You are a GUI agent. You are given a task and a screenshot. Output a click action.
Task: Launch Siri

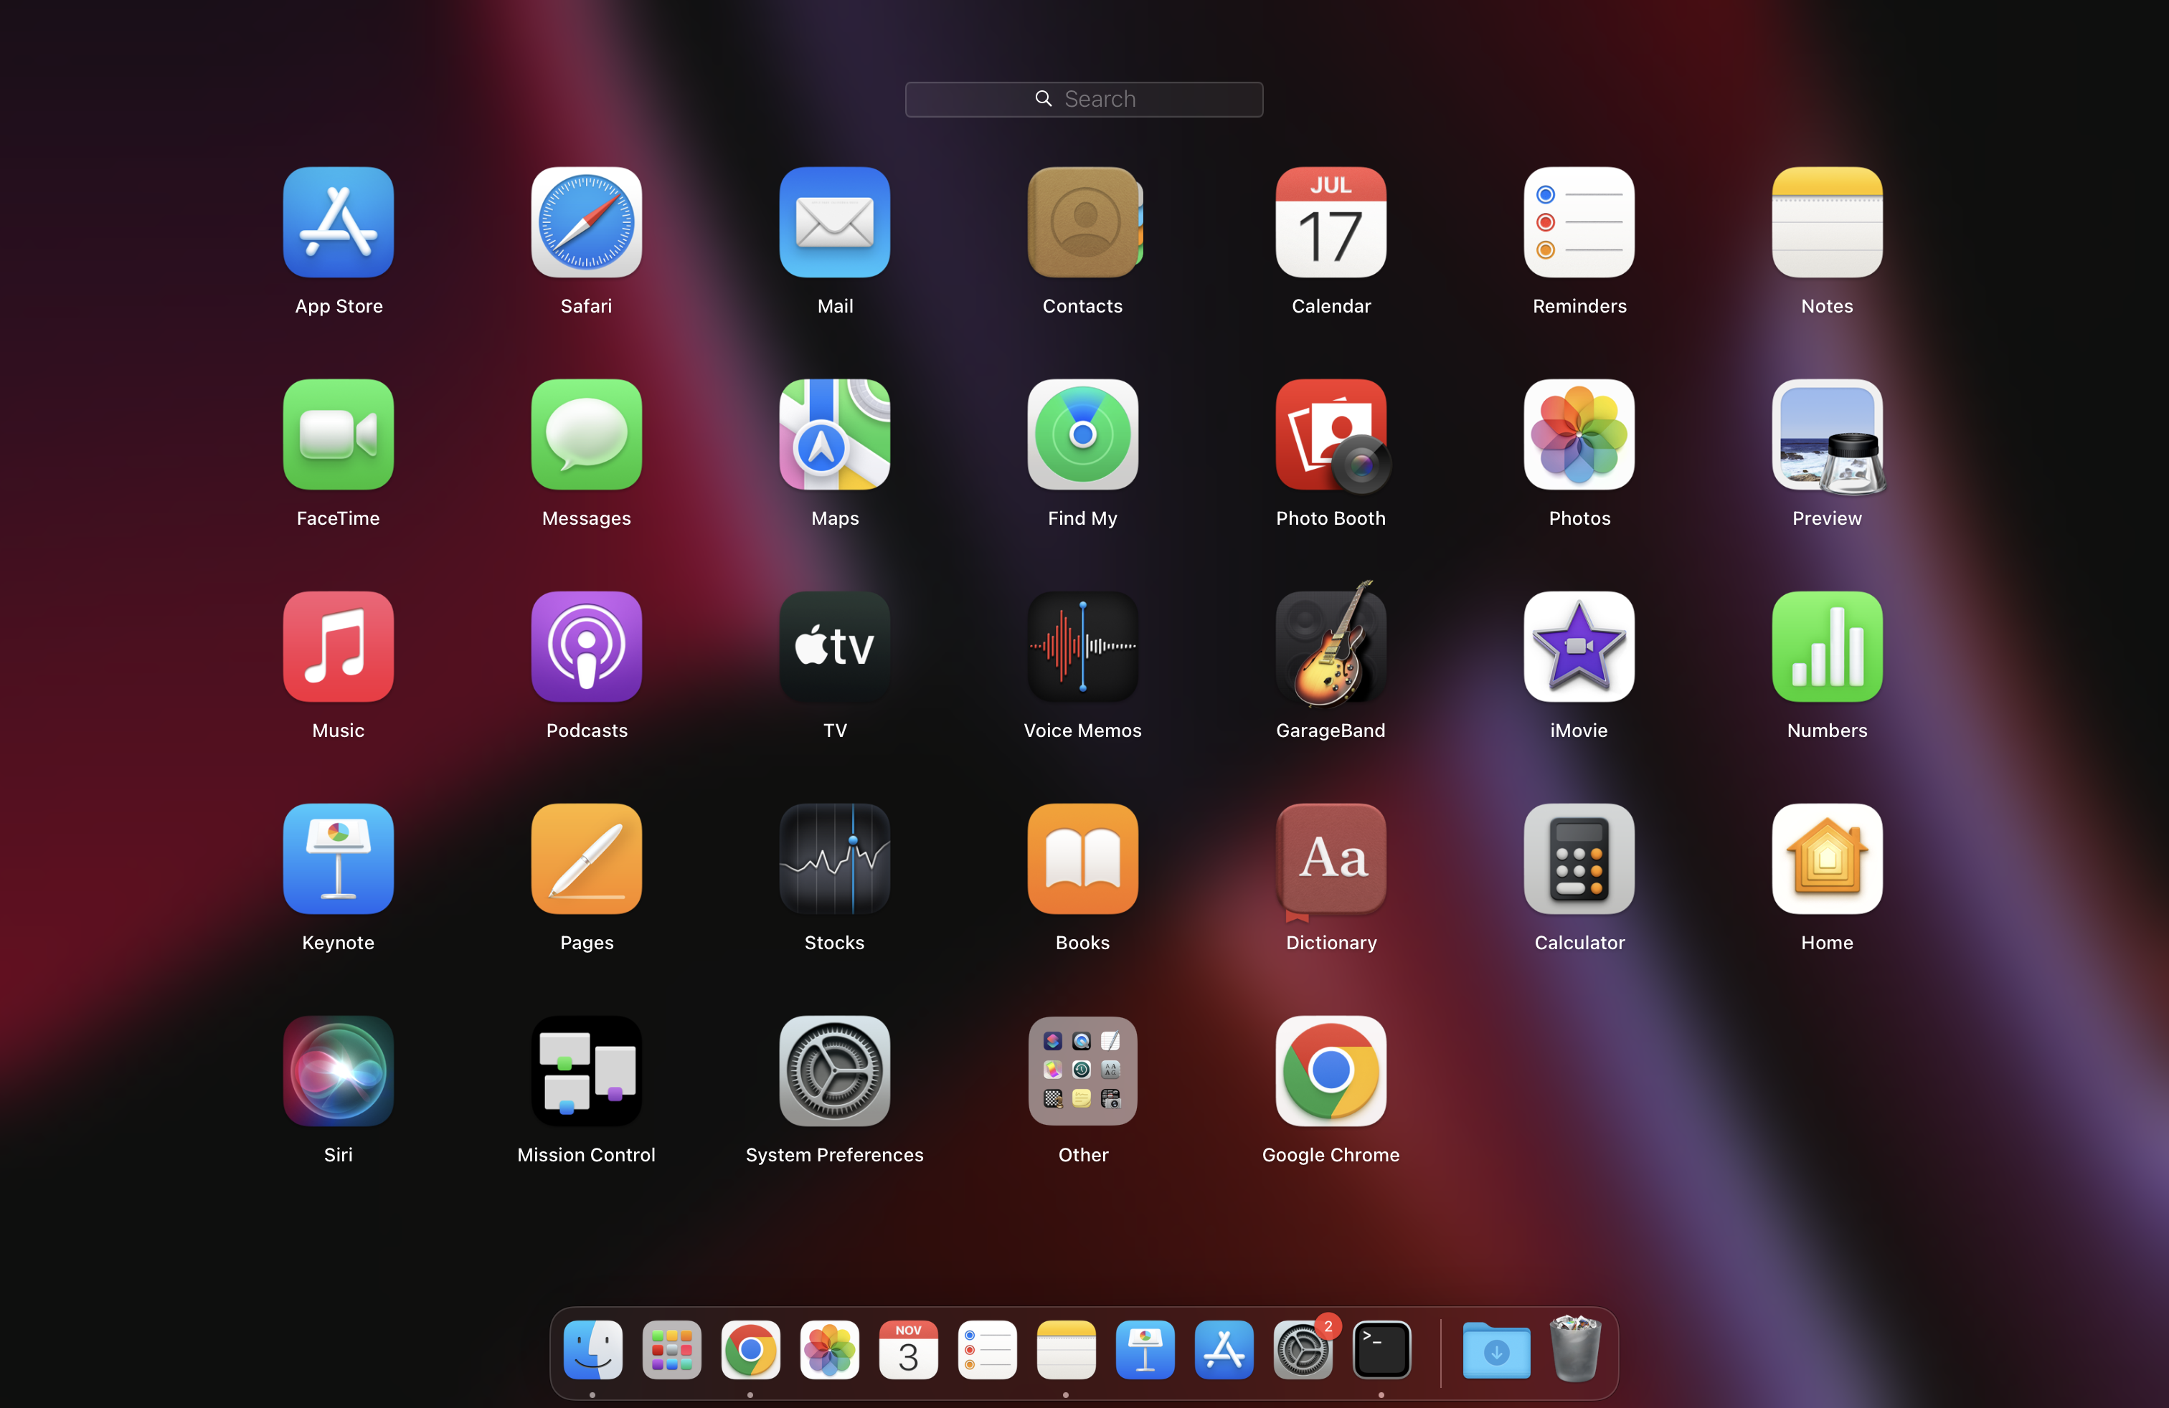click(338, 1071)
